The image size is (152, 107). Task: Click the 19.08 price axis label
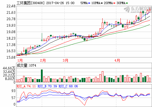pyautogui.click(x=11, y=32)
